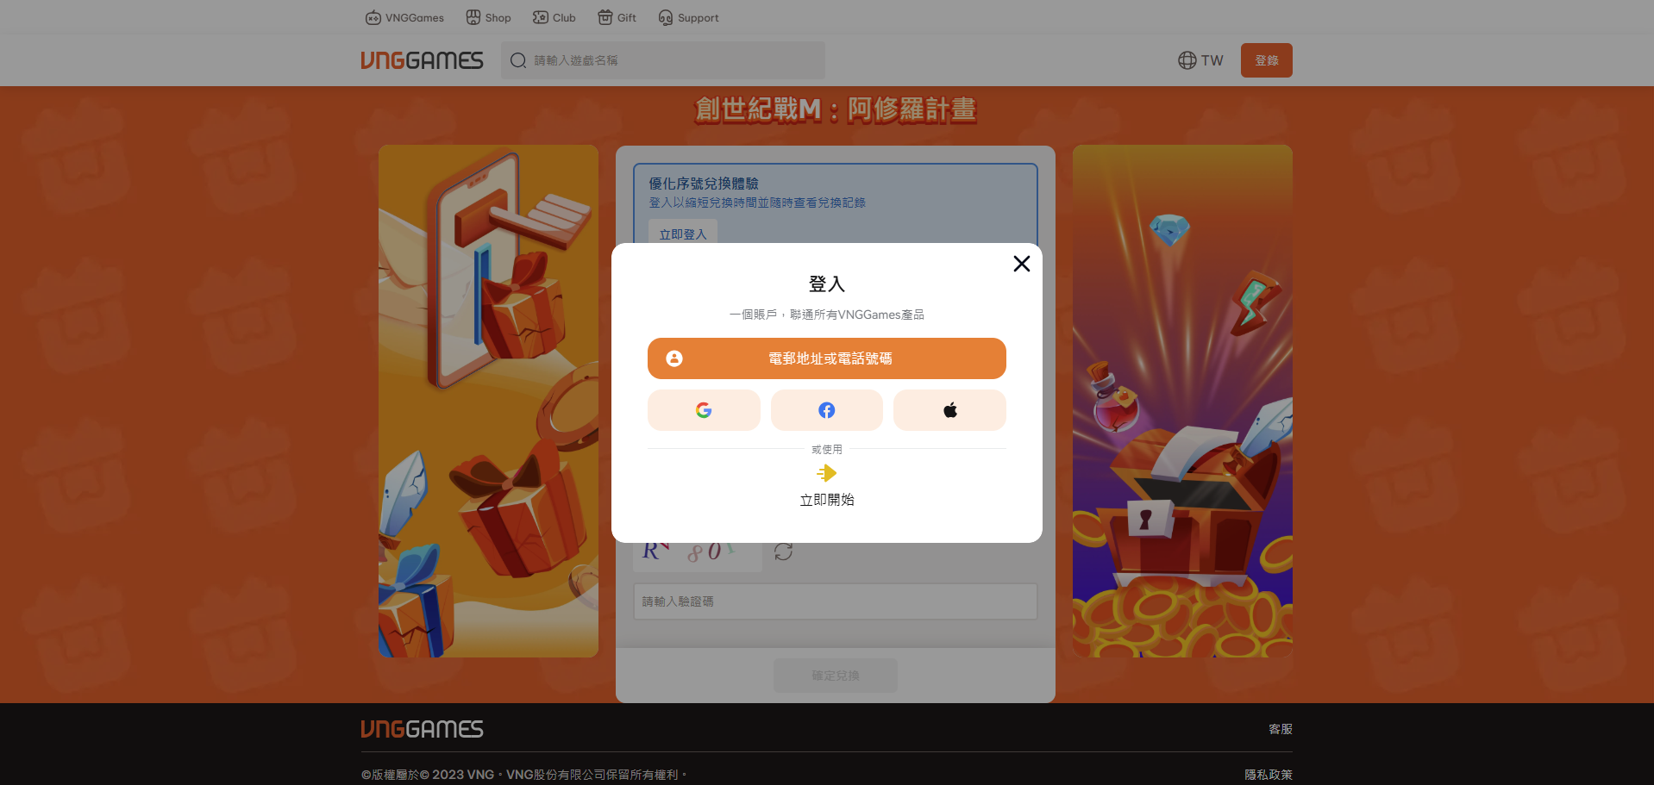This screenshot has height=785, width=1654.
Task: Click the yellow arrow quick start icon
Action: click(826, 473)
